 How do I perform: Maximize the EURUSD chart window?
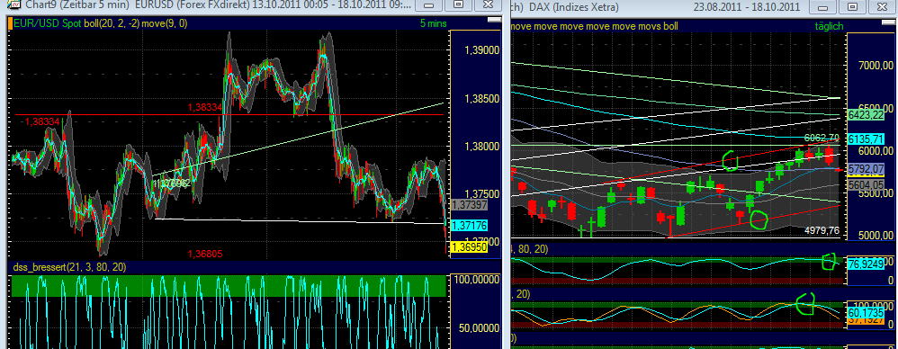[458, 5]
